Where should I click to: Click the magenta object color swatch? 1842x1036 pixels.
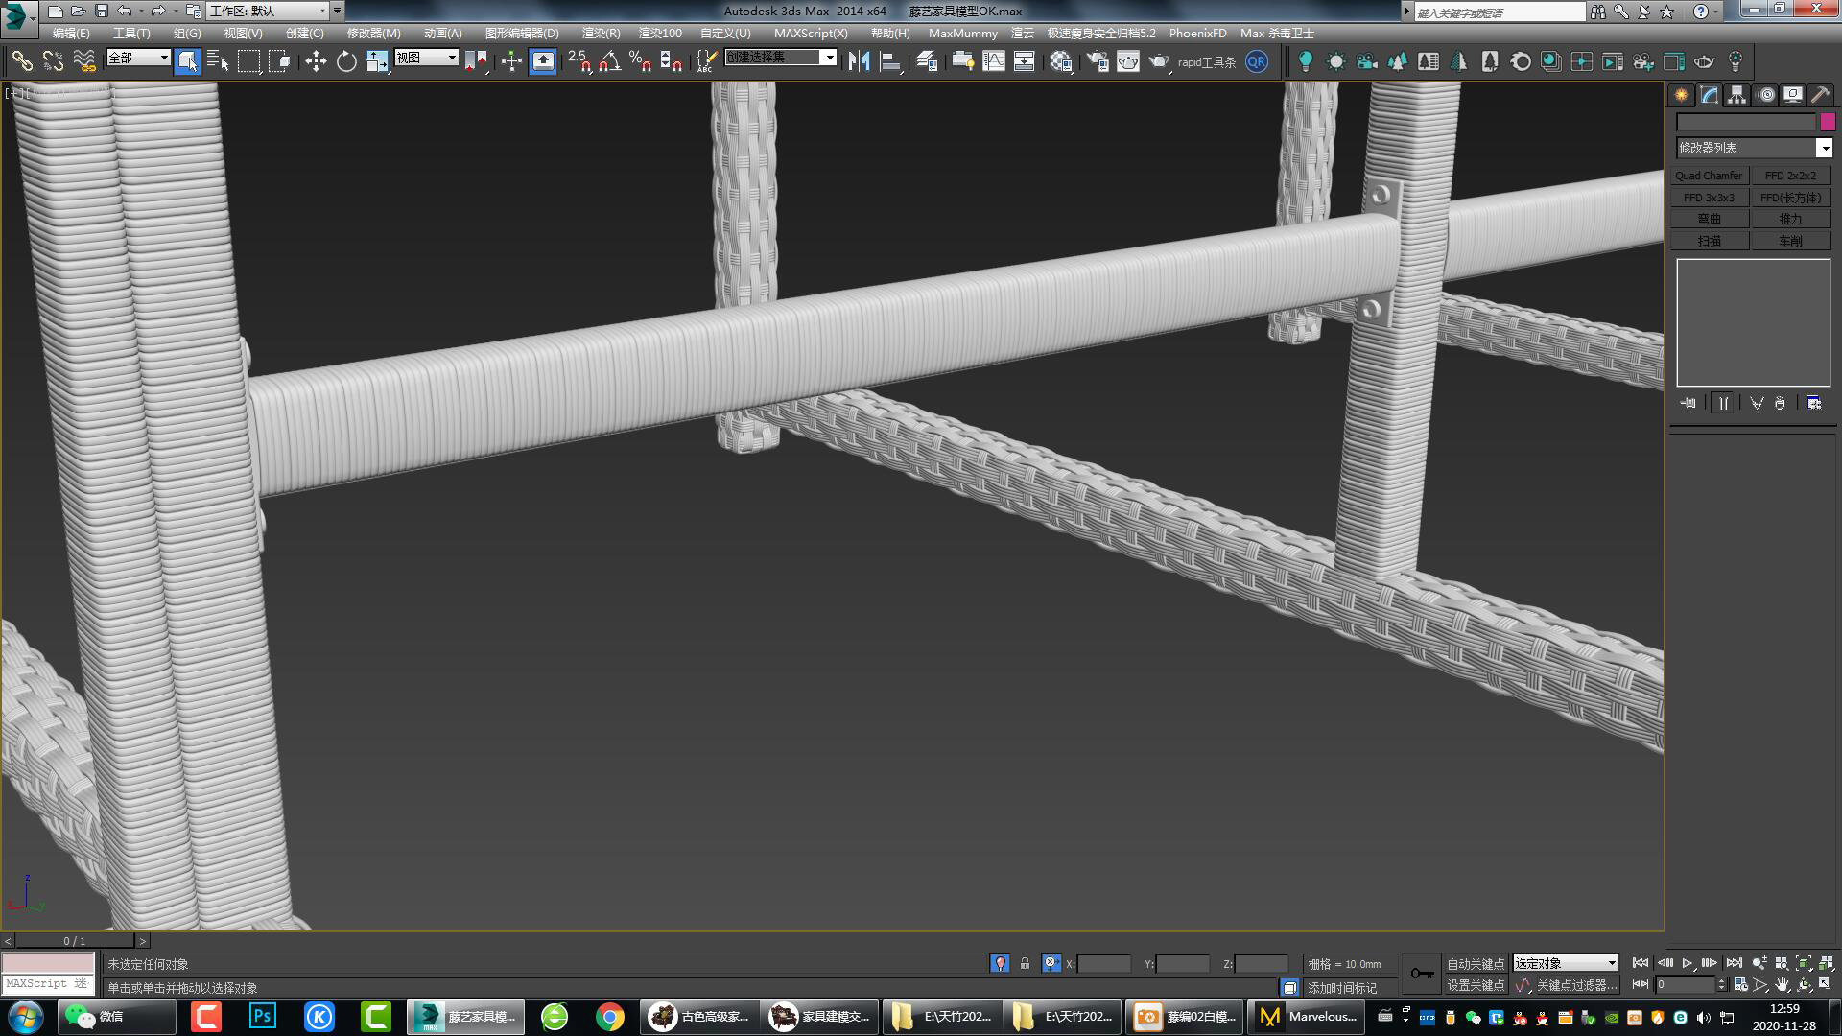[x=1827, y=122]
